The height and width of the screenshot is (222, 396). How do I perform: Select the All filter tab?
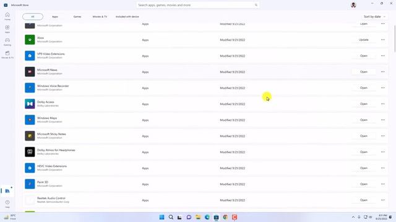[33, 17]
